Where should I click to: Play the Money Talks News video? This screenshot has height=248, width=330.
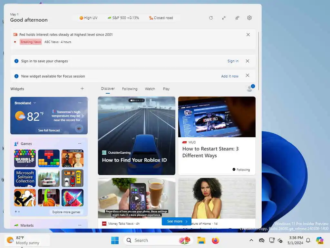click(x=137, y=198)
